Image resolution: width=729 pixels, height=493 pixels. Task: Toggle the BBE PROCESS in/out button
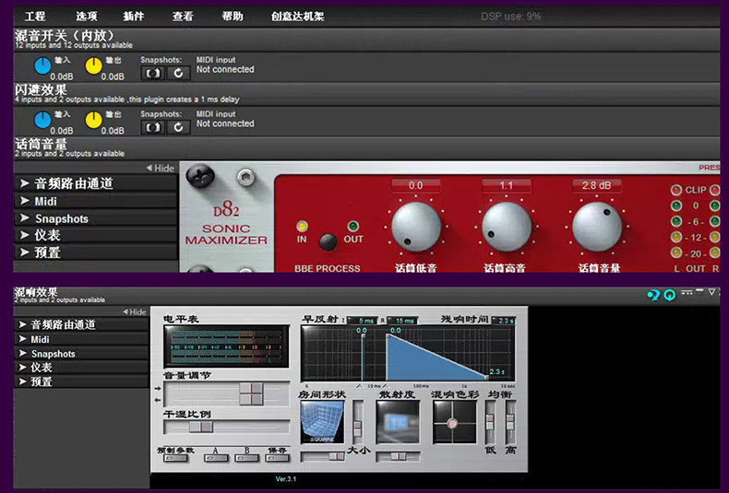pyautogui.click(x=328, y=241)
